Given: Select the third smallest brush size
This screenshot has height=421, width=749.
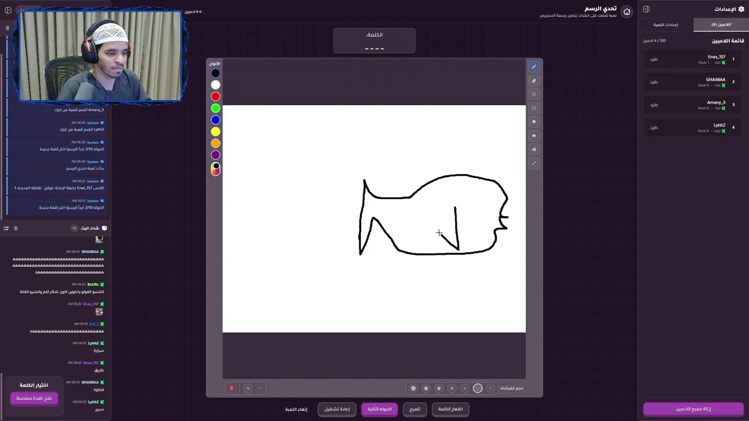Looking at the screenshot, I should (x=465, y=388).
